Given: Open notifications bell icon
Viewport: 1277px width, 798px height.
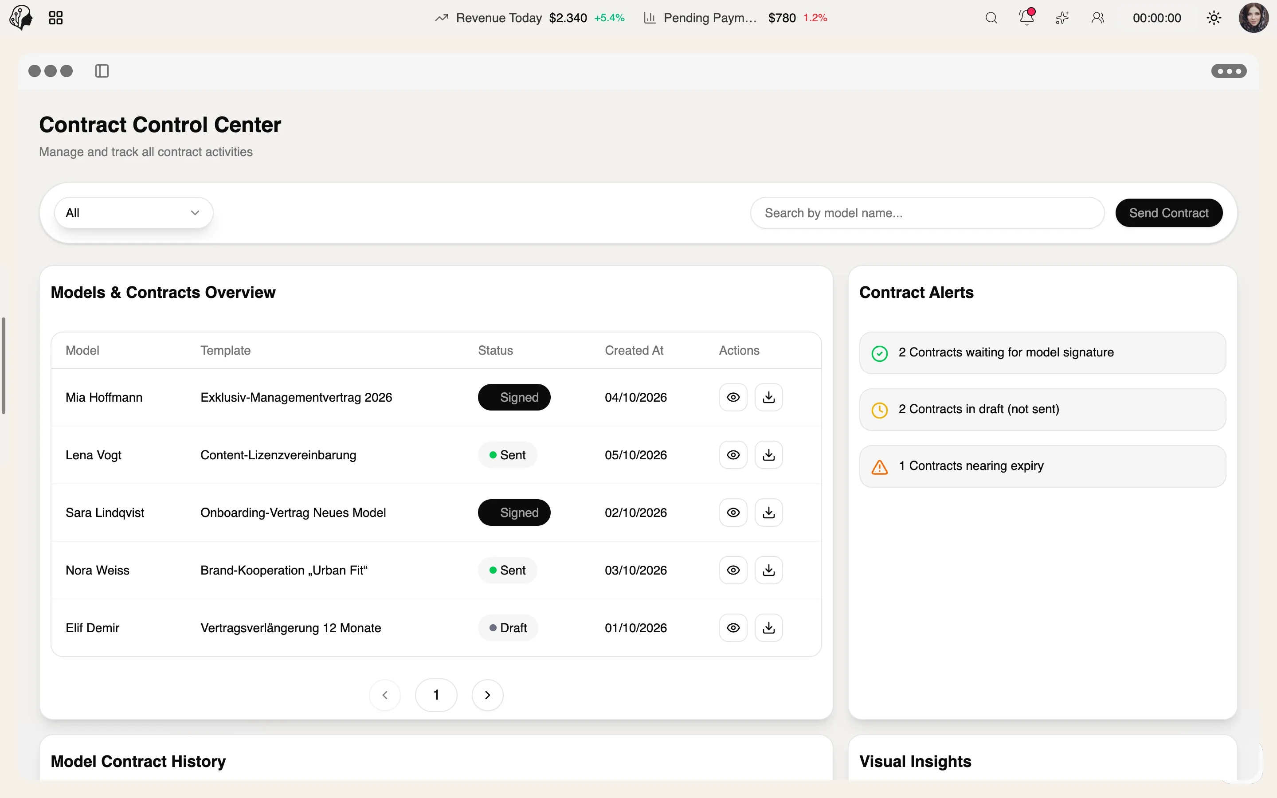Looking at the screenshot, I should click(x=1026, y=17).
